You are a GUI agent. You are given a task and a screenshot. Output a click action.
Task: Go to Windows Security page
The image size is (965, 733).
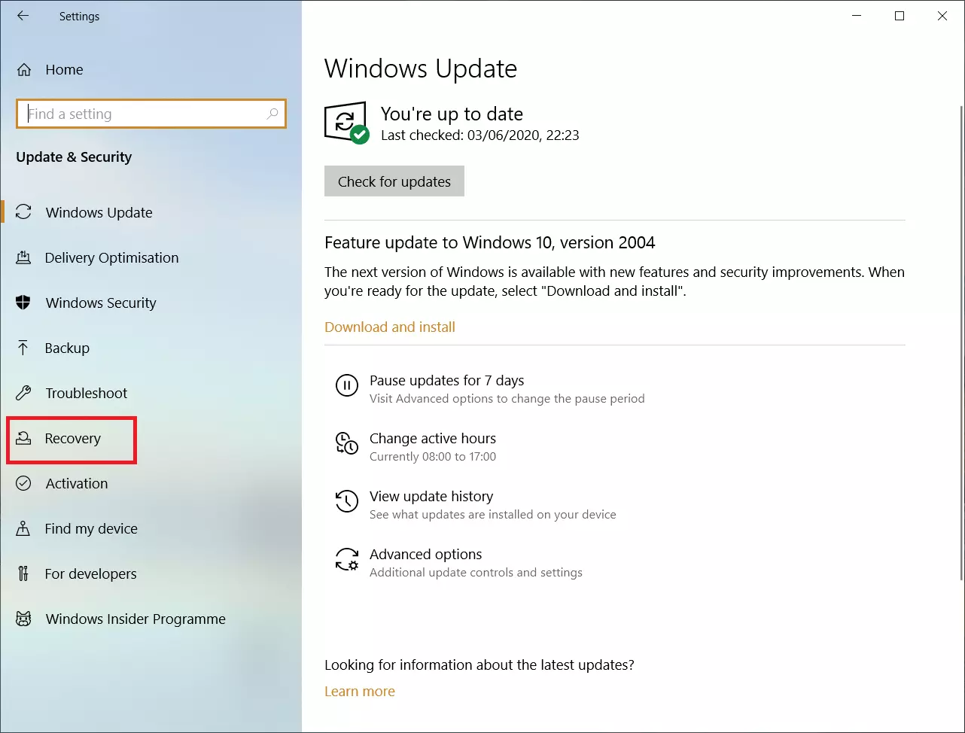(x=151, y=303)
